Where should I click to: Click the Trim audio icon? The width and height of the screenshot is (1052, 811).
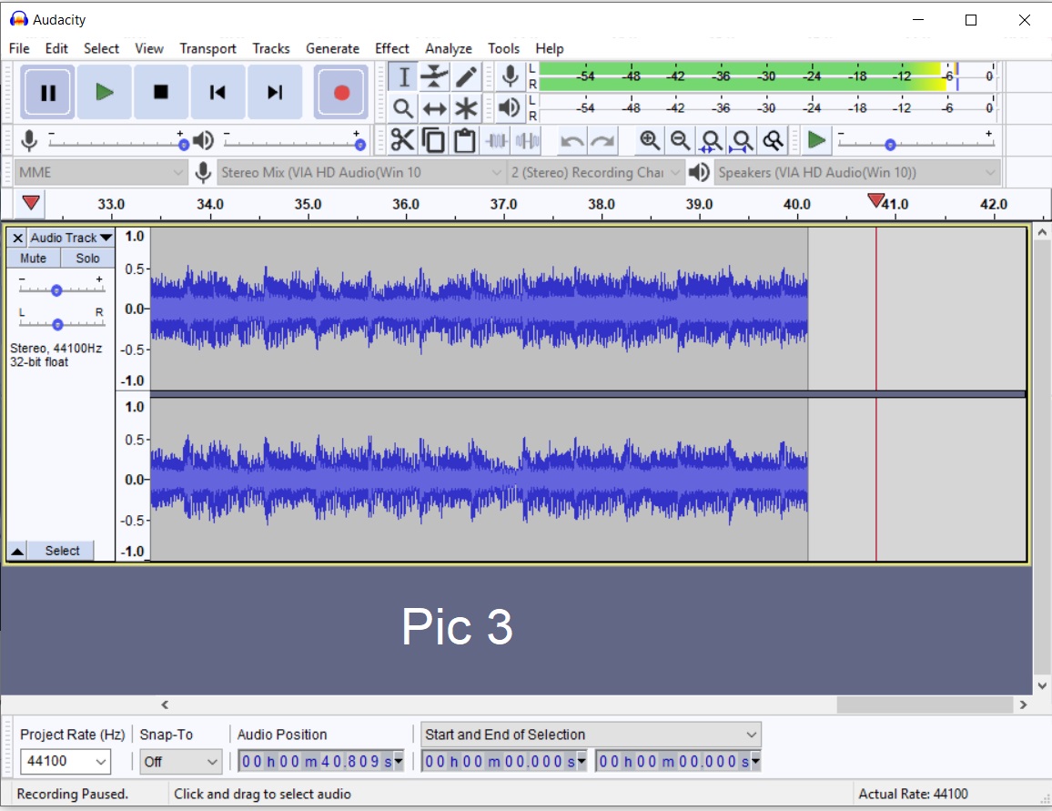[497, 140]
